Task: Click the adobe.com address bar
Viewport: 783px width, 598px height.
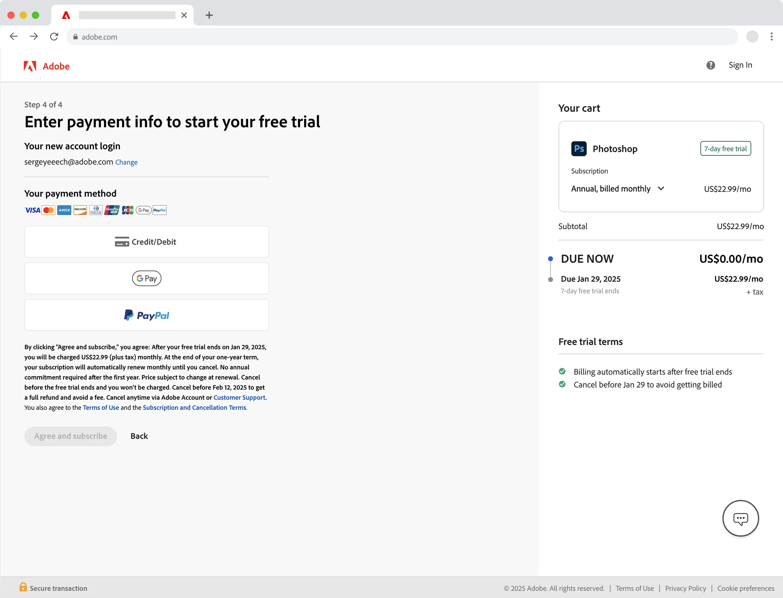Action: pos(402,37)
